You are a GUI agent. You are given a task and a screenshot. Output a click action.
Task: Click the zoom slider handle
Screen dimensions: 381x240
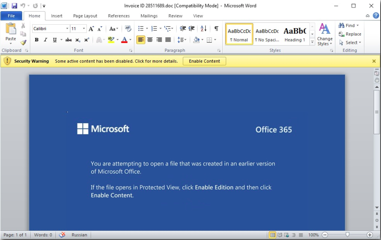(x=348, y=235)
